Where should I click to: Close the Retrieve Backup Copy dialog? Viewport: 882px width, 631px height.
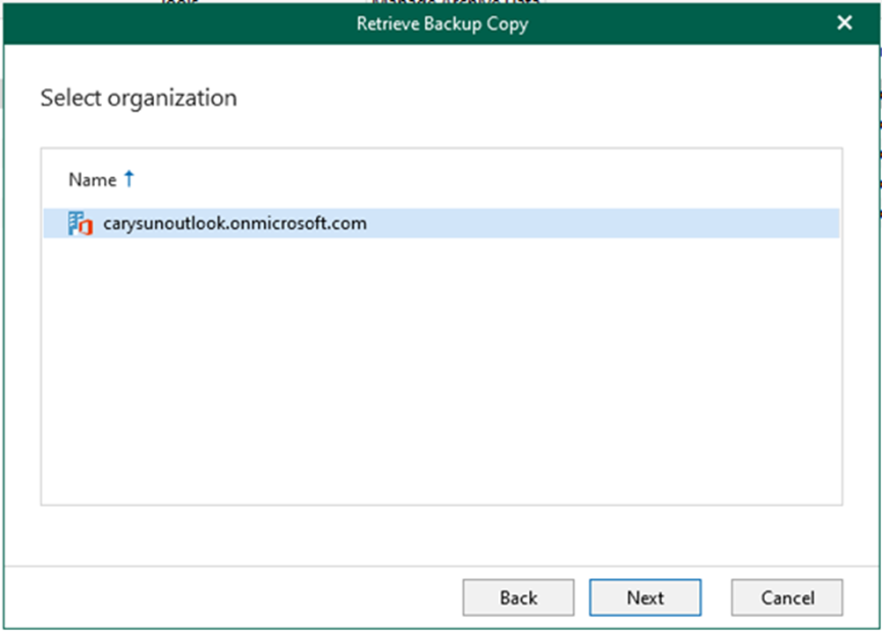coord(844,23)
